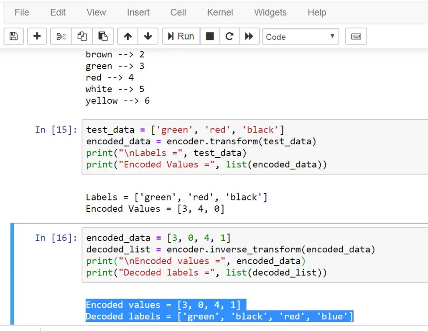Run the selected cell

click(181, 36)
